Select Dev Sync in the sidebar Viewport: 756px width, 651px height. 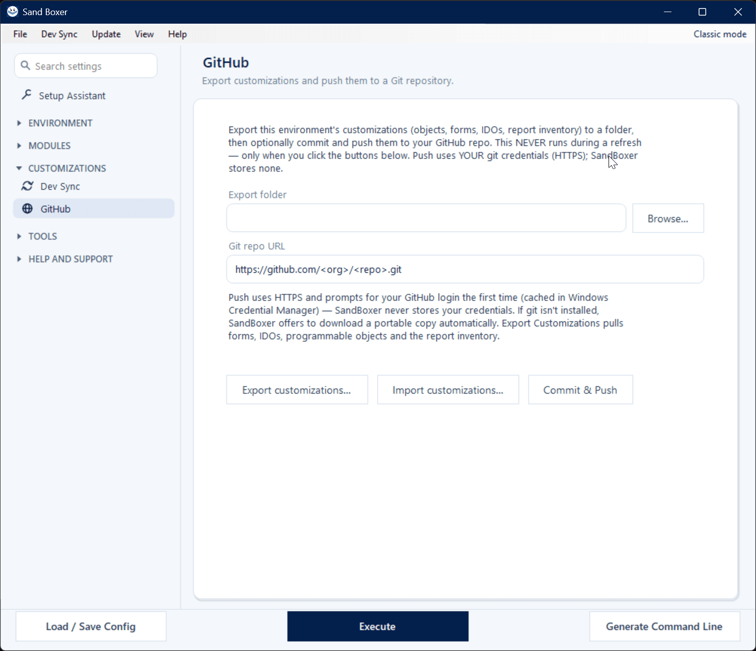pyautogui.click(x=94, y=186)
